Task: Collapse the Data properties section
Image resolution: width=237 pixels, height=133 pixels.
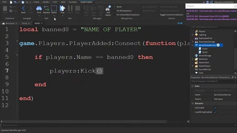Action: point(193,86)
